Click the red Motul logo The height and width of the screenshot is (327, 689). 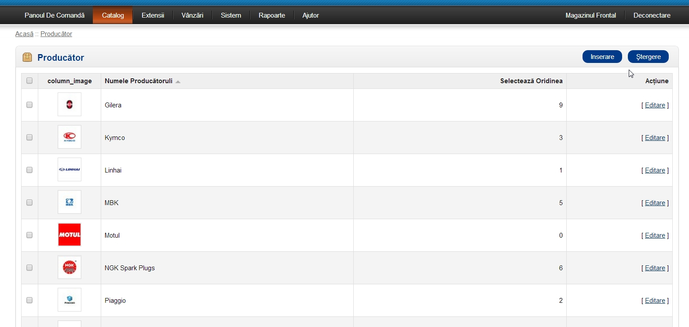pyautogui.click(x=70, y=235)
